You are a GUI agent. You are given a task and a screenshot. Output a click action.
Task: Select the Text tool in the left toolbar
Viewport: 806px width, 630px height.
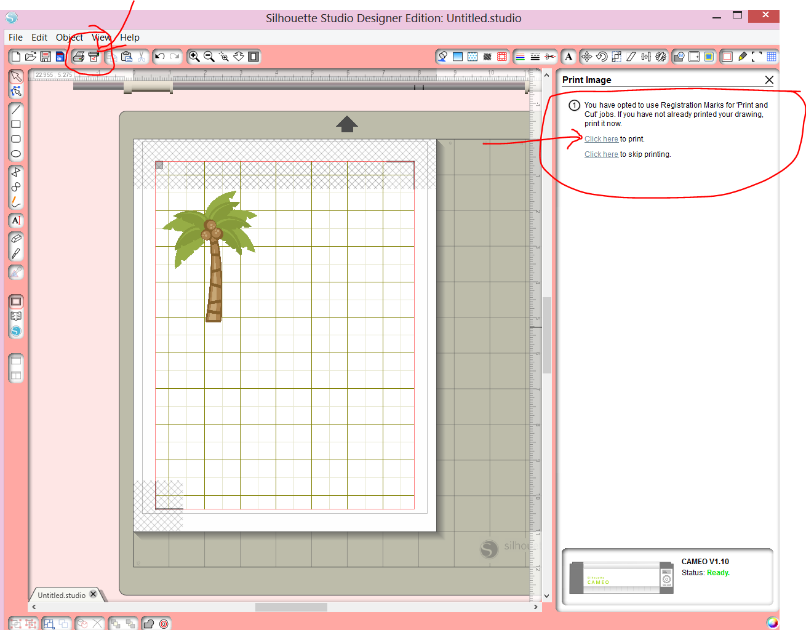[16, 220]
